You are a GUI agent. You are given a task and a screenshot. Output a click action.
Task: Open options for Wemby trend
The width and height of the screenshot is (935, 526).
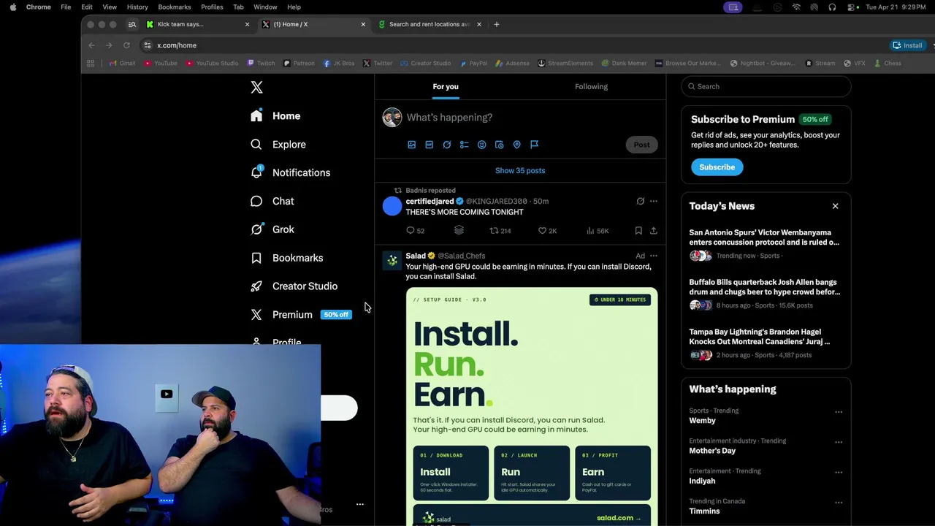839,412
